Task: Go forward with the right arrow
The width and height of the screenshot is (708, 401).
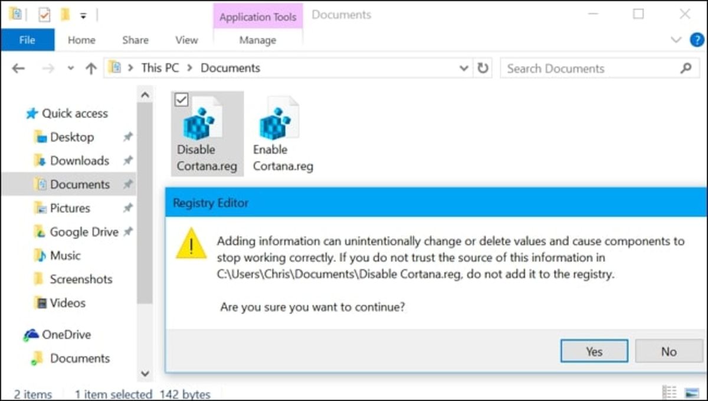Action: point(48,69)
